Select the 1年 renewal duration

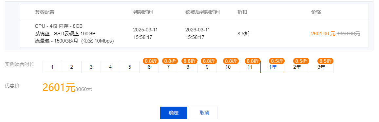click(273, 67)
